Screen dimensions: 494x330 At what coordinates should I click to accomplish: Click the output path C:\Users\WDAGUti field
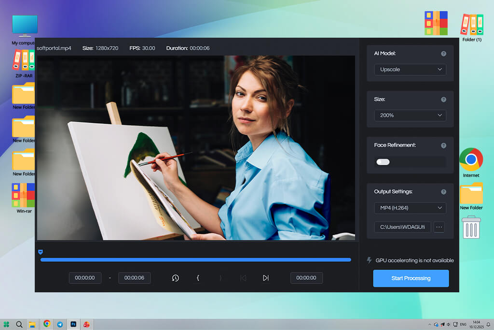point(402,227)
